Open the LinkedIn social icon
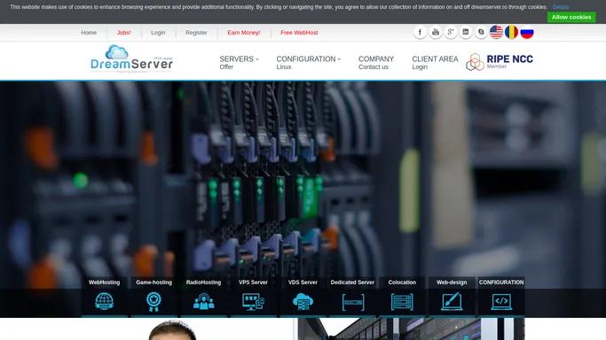This screenshot has height=340, width=606. point(466,33)
